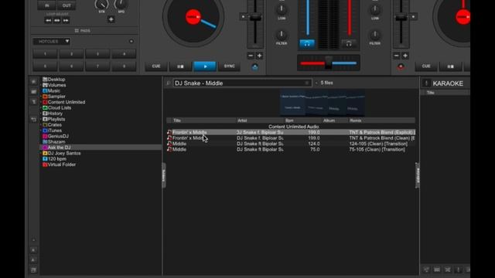Select the red Virtual Folder icon
The height and width of the screenshot is (278, 495).
tap(45, 164)
